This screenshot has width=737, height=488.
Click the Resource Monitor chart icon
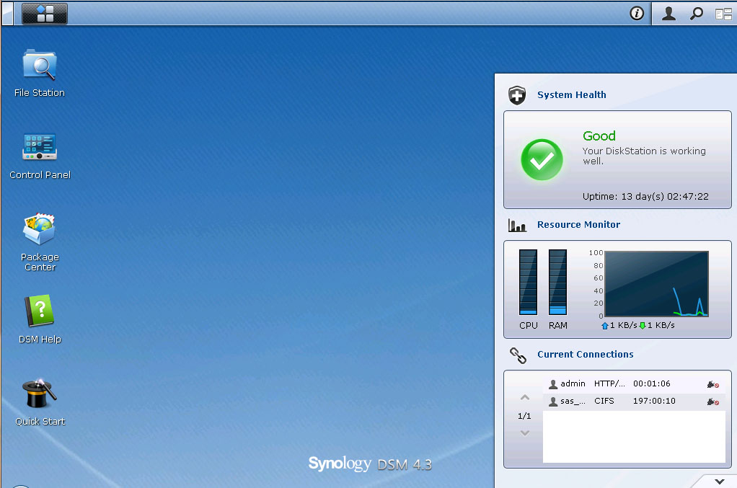[517, 226]
